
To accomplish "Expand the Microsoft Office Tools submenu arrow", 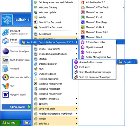I will (123, 7).
